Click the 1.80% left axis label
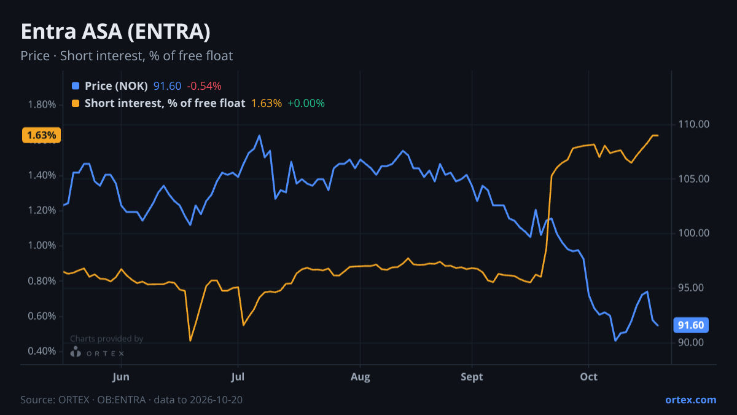The width and height of the screenshot is (737, 415). coord(42,105)
